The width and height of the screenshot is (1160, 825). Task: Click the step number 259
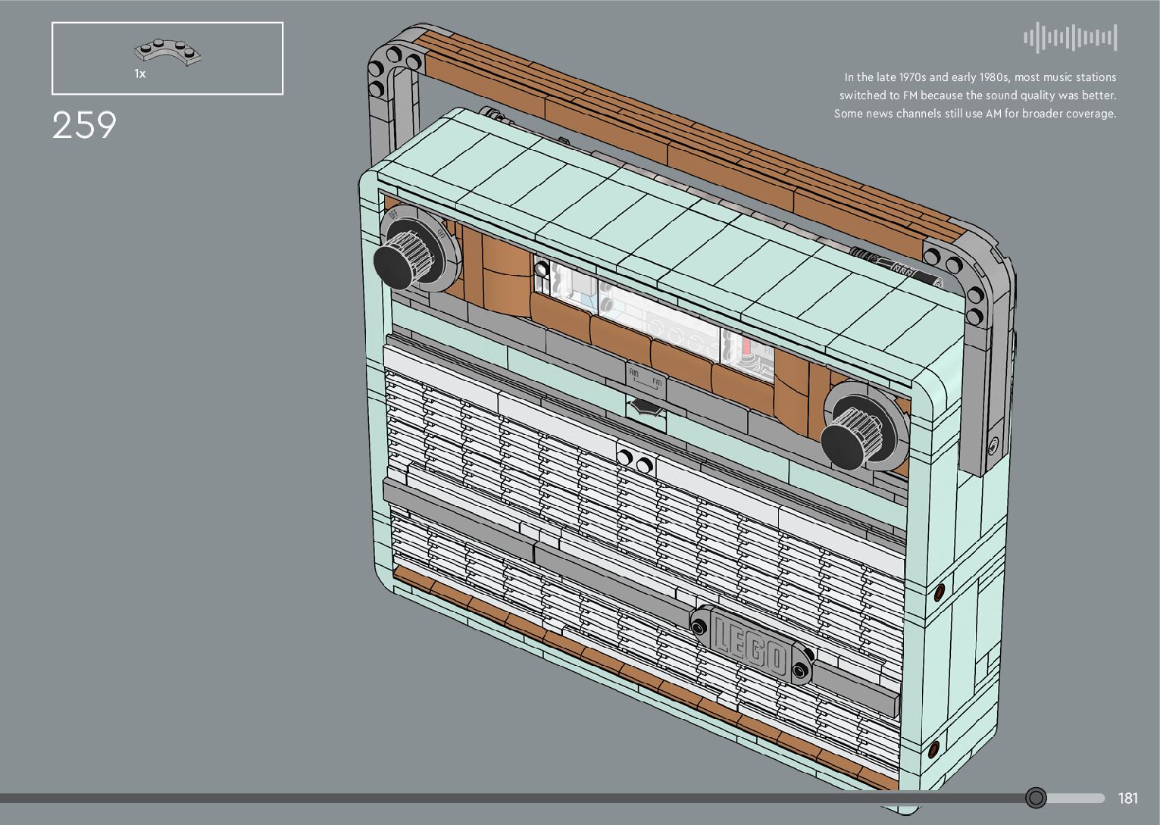click(84, 125)
